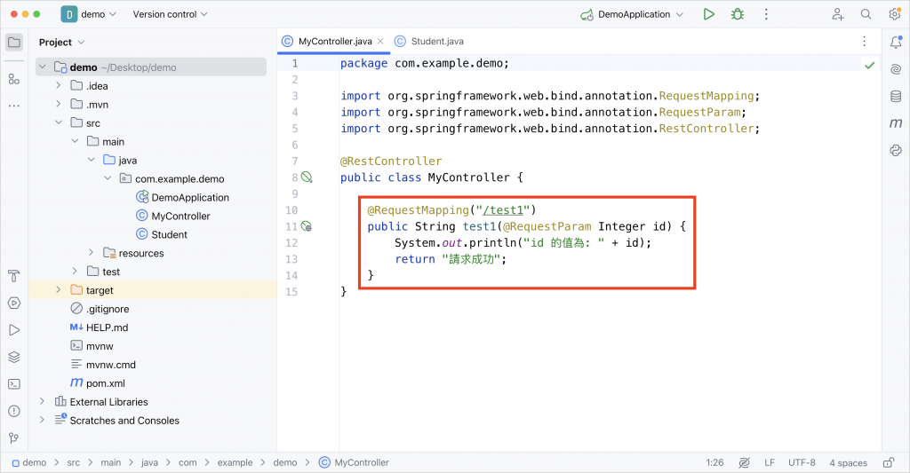Toggle the read-only lock icon in the status bar

pyautogui.click(x=889, y=462)
